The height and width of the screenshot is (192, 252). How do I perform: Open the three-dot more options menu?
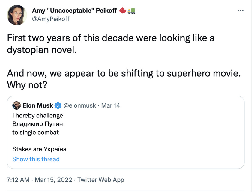[x=240, y=11]
